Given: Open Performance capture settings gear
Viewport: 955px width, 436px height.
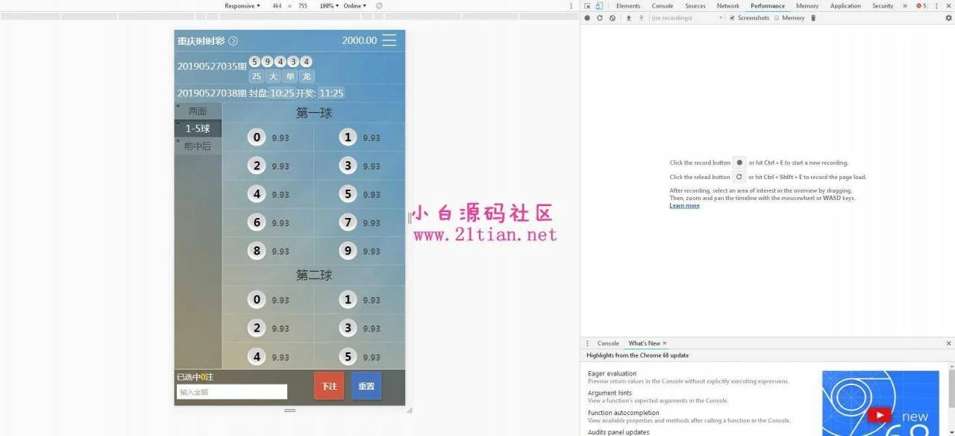Looking at the screenshot, I should coord(948,18).
